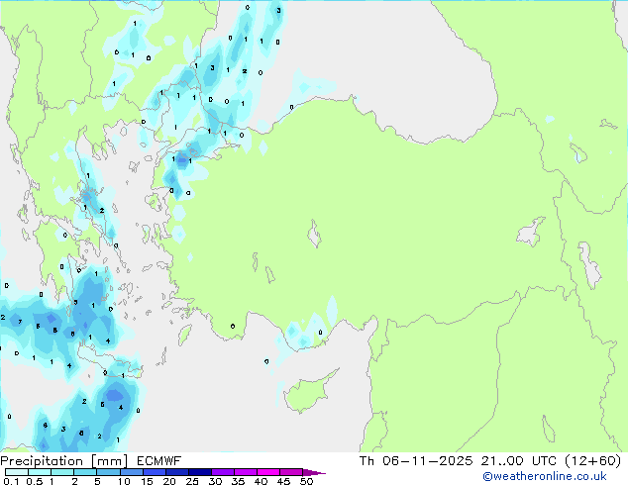628x485 pixels.
Task: Click the '21..00 UTC' time text
Action: click(519, 460)
